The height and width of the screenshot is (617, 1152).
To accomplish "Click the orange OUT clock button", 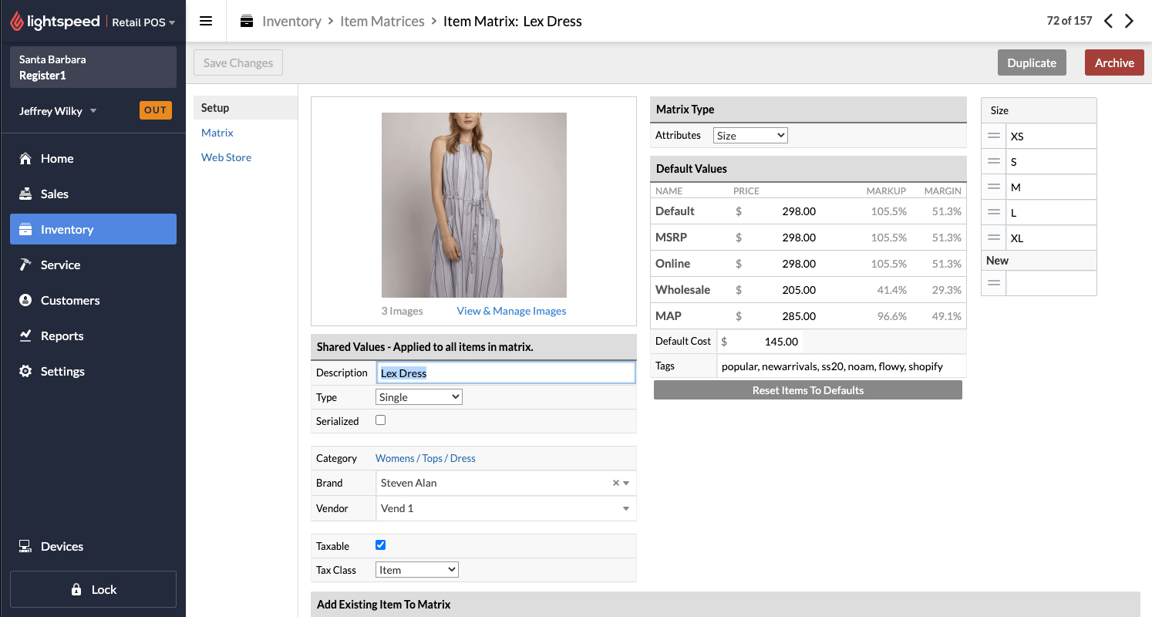I will [x=155, y=110].
